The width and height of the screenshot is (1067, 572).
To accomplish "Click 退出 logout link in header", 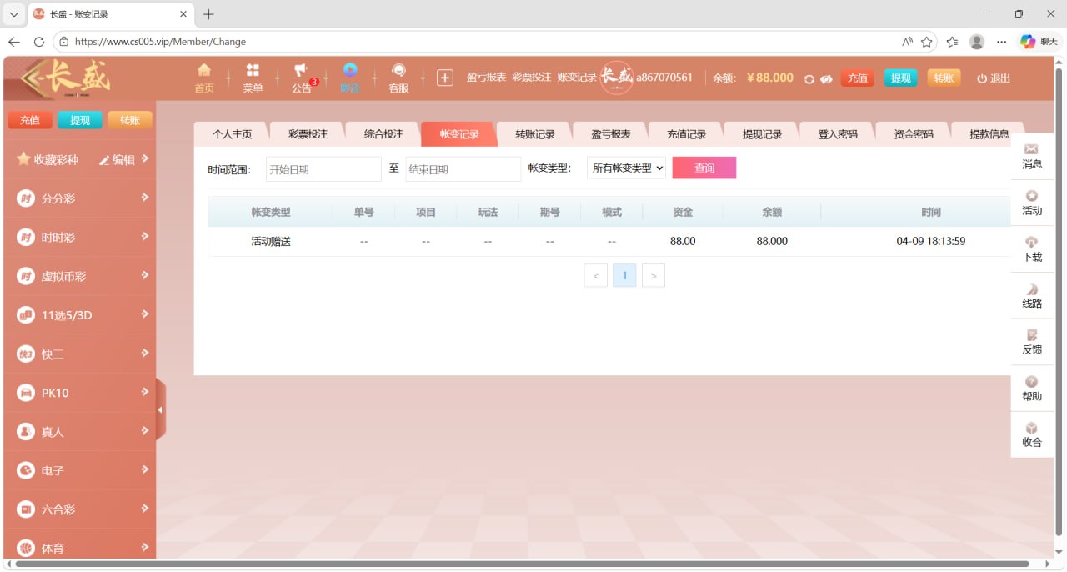I will [x=994, y=78].
